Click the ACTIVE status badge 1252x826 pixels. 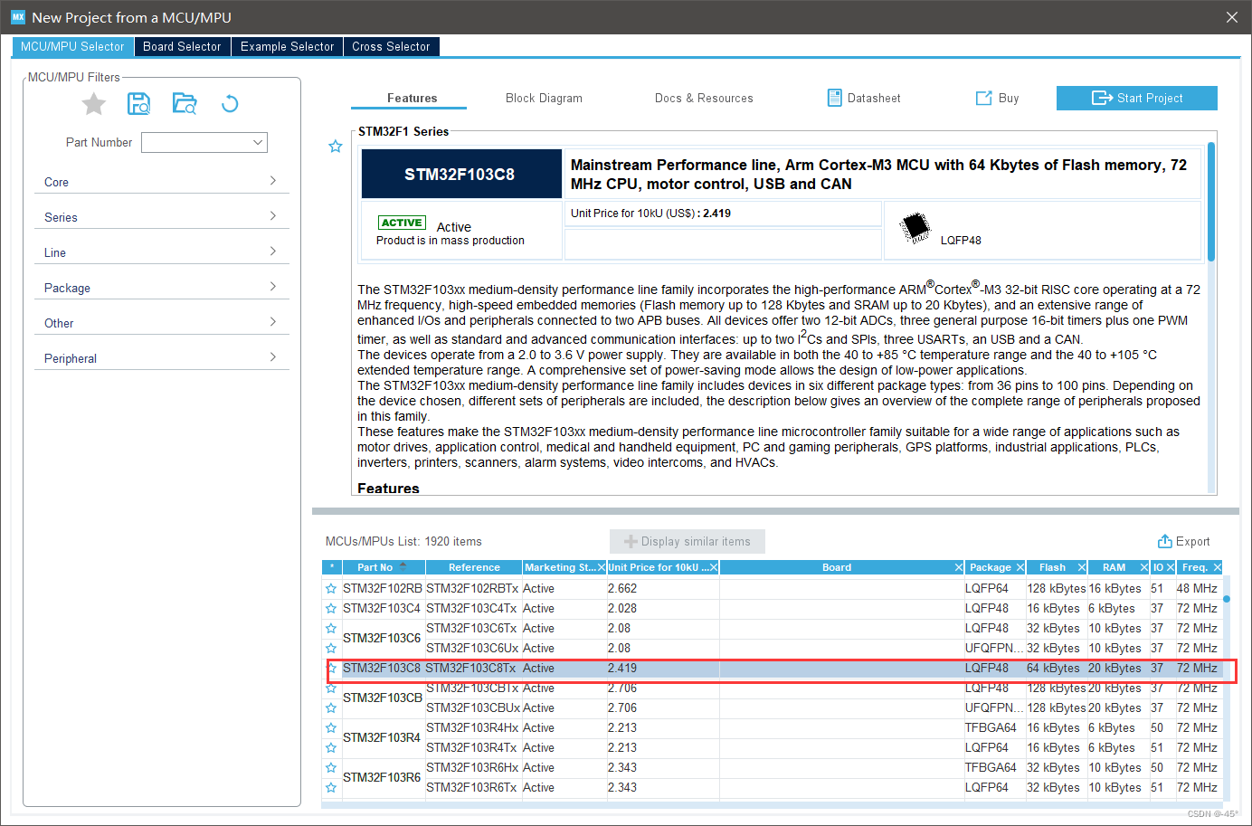click(402, 223)
